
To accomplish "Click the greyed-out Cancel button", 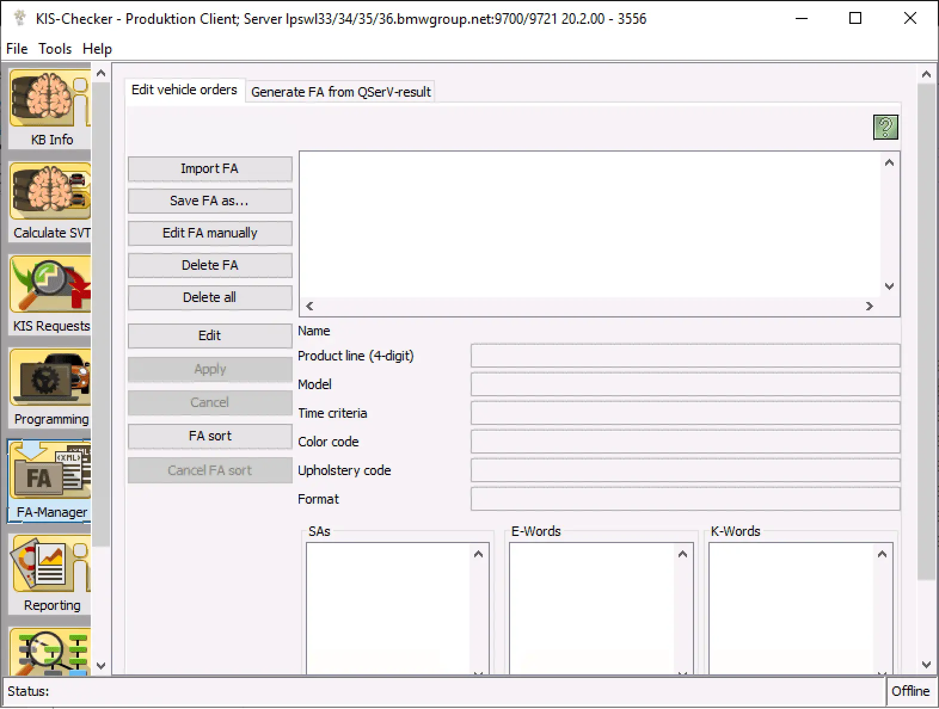I will (210, 403).
